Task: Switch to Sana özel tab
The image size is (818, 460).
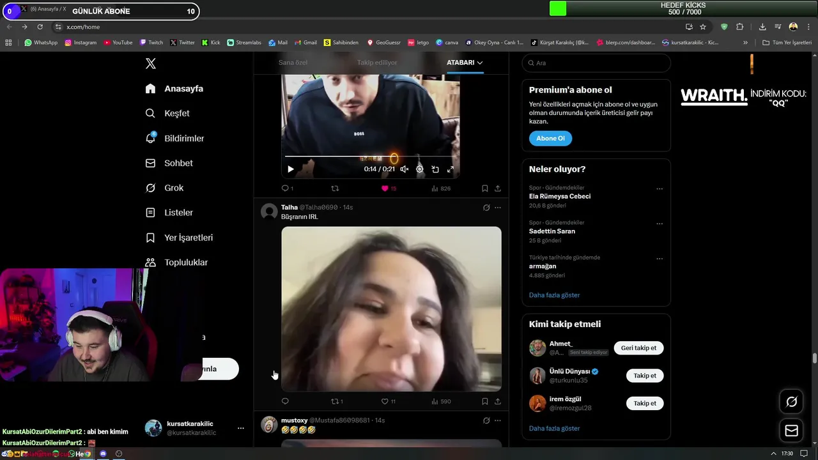Action: 293,63
